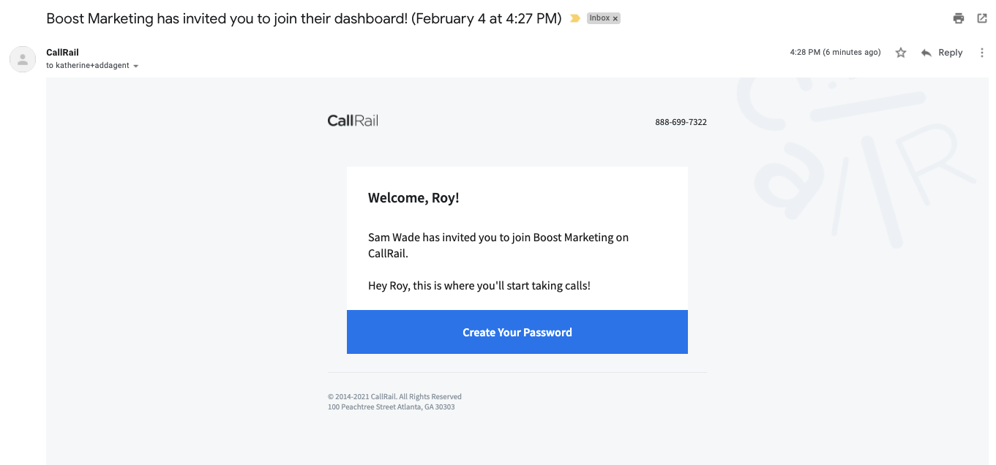Click the 'to katherine+addagent' recipient text
The image size is (996, 465).
88,66
